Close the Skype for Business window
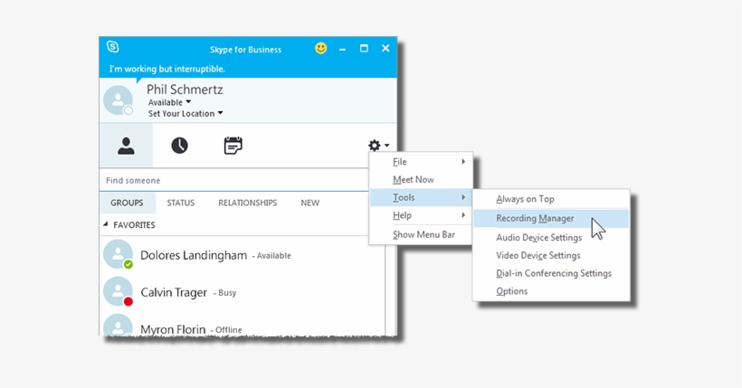 click(x=385, y=48)
